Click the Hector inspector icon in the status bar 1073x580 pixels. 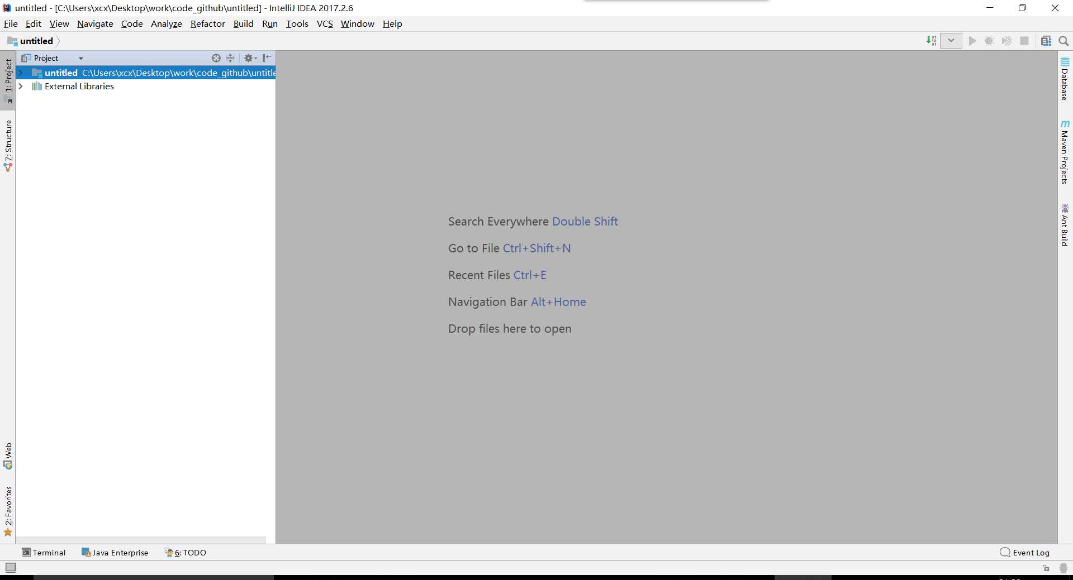(x=1063, y=568)
